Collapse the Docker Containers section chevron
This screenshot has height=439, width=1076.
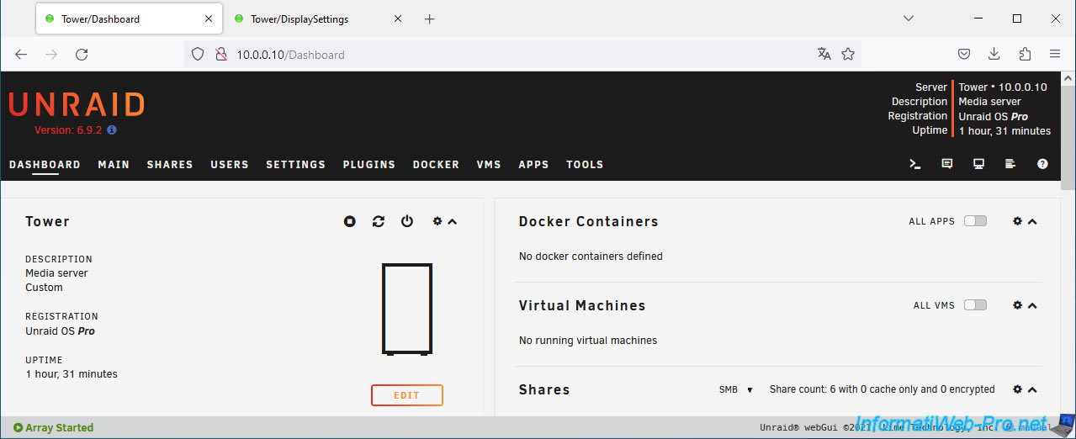point(1032,221)
